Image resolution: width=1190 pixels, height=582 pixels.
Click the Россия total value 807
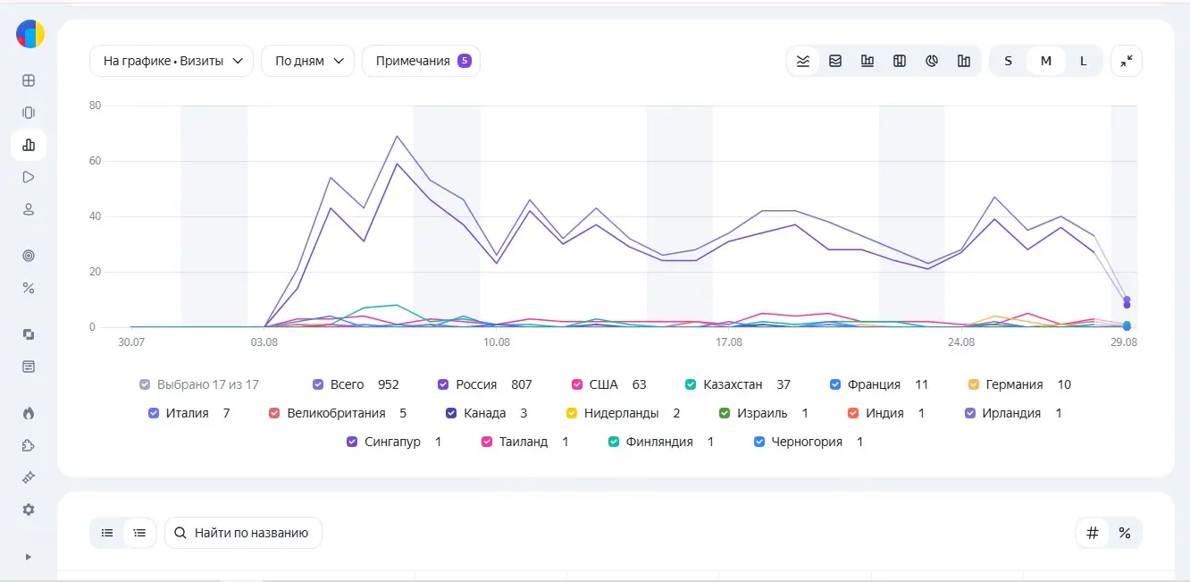point(522,384)
